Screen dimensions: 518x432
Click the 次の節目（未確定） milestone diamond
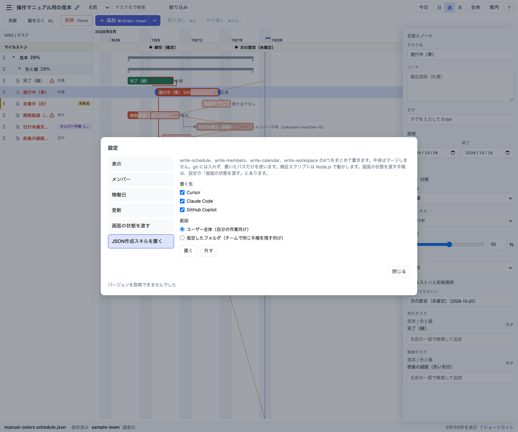(x=236, y=47)
